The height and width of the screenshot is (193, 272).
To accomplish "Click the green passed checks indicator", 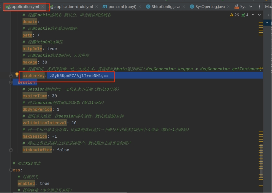I will (243, 15).
